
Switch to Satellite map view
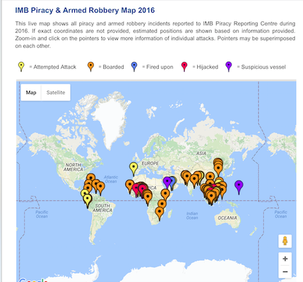(56, 93)
